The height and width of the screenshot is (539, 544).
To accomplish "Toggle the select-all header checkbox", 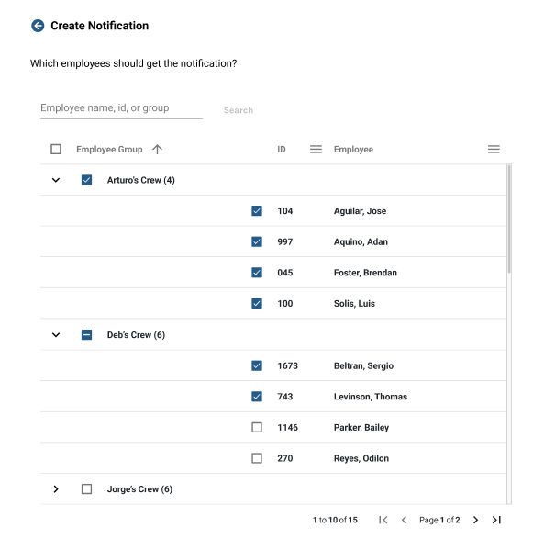I will pos(56,150).
